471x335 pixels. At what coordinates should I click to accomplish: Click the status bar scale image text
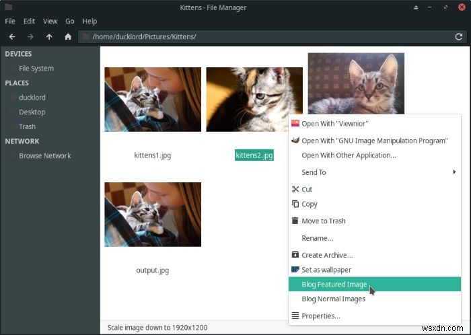(x=157, y=328)
